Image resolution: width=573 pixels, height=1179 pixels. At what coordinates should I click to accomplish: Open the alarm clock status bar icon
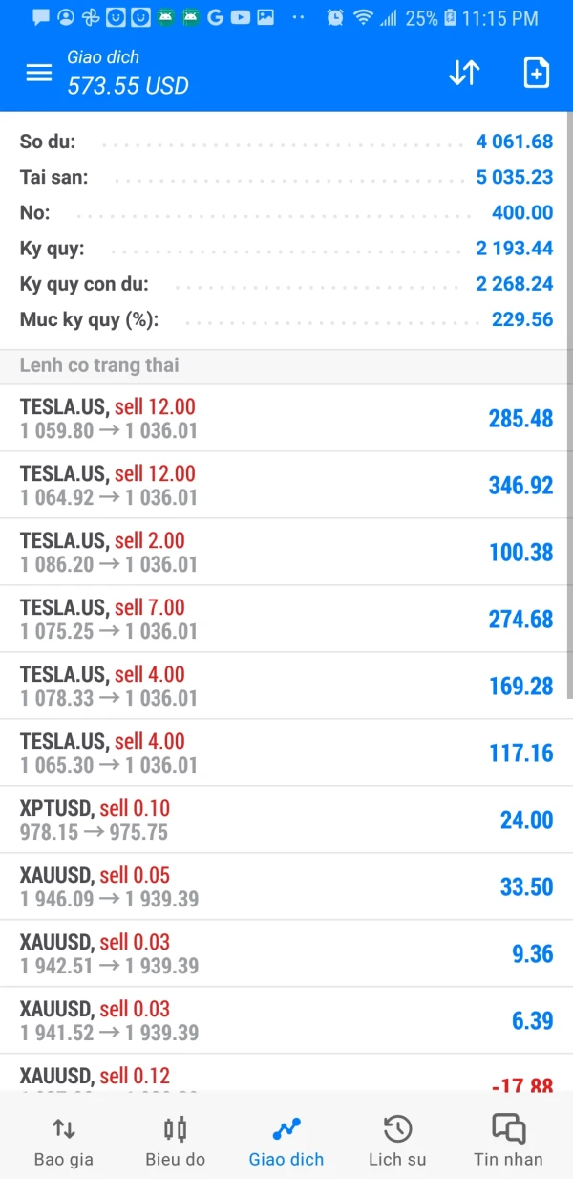pos(335,17)
